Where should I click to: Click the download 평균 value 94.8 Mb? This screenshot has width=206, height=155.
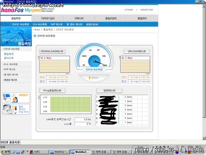[51, 81]
